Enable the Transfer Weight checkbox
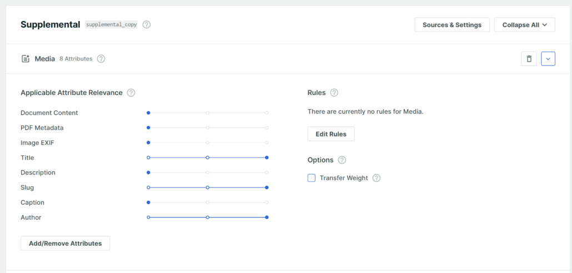Image resolution: width=572 pixels, height=273 pixels. point(312,178)
